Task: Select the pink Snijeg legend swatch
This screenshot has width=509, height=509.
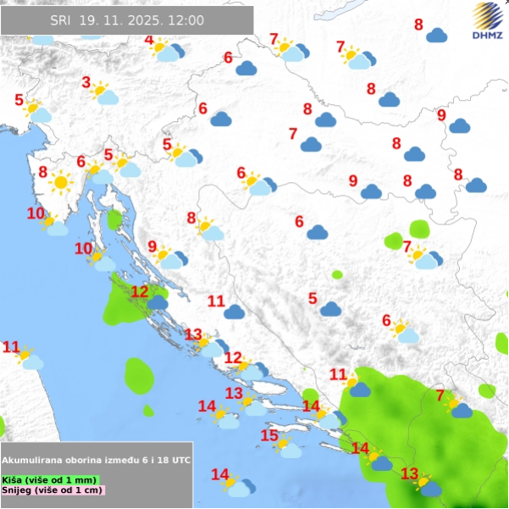Action: click(x=53, y=490)
